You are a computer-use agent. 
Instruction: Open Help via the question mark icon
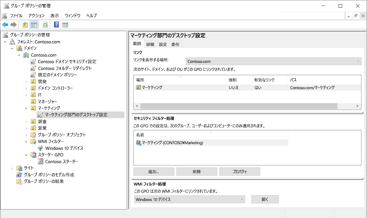(x=56, y=25)
